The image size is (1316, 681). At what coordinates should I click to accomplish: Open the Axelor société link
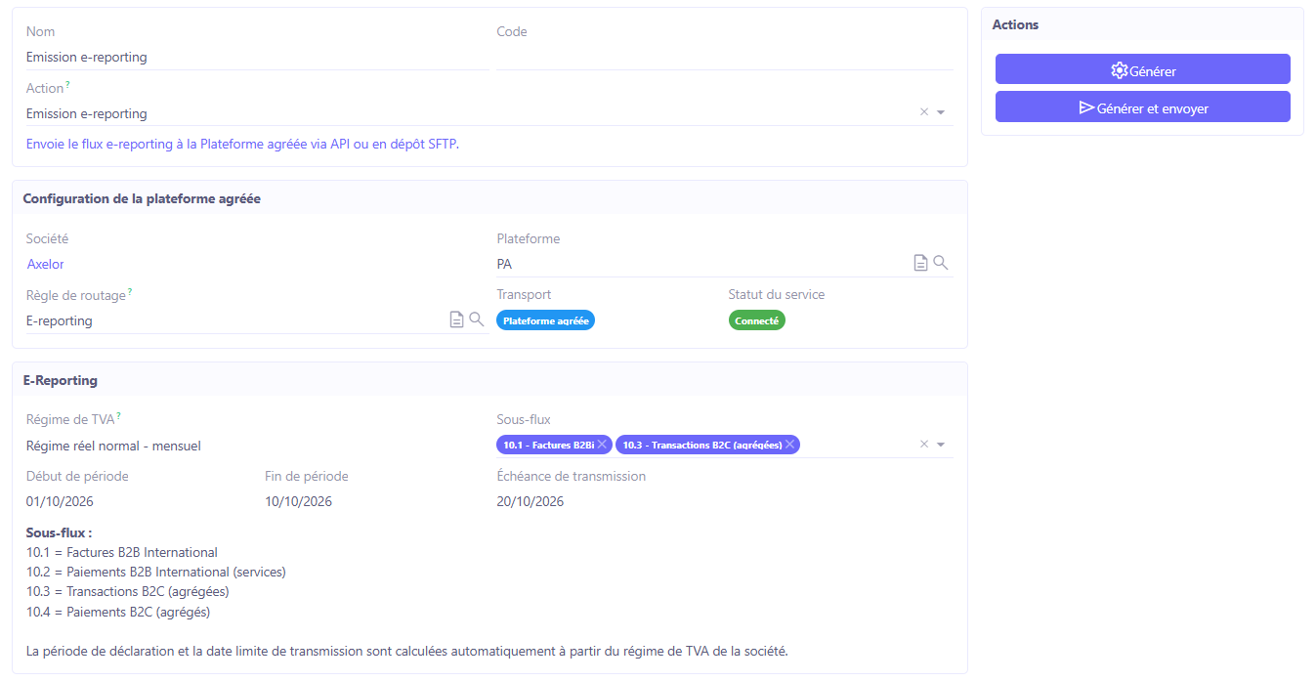pyautogui.click(x=46, y=264)
